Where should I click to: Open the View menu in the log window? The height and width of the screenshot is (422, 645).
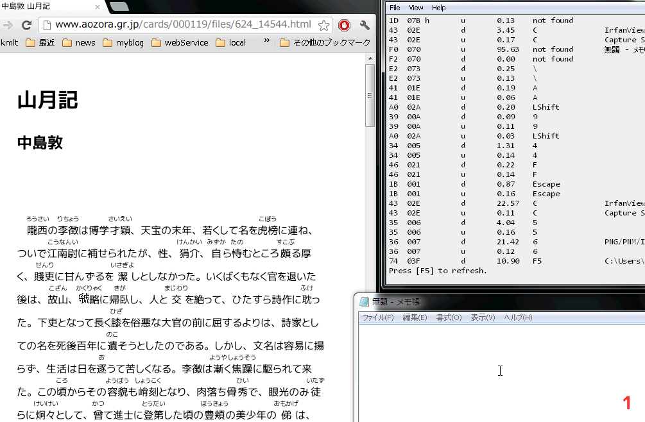point(416,8)
